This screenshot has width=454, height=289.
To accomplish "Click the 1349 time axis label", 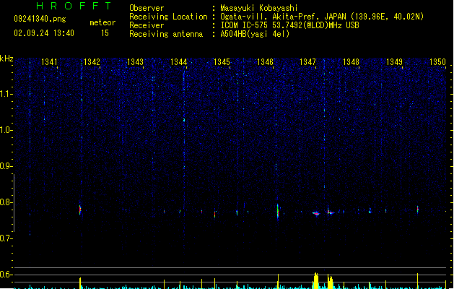I will point(394,61).
